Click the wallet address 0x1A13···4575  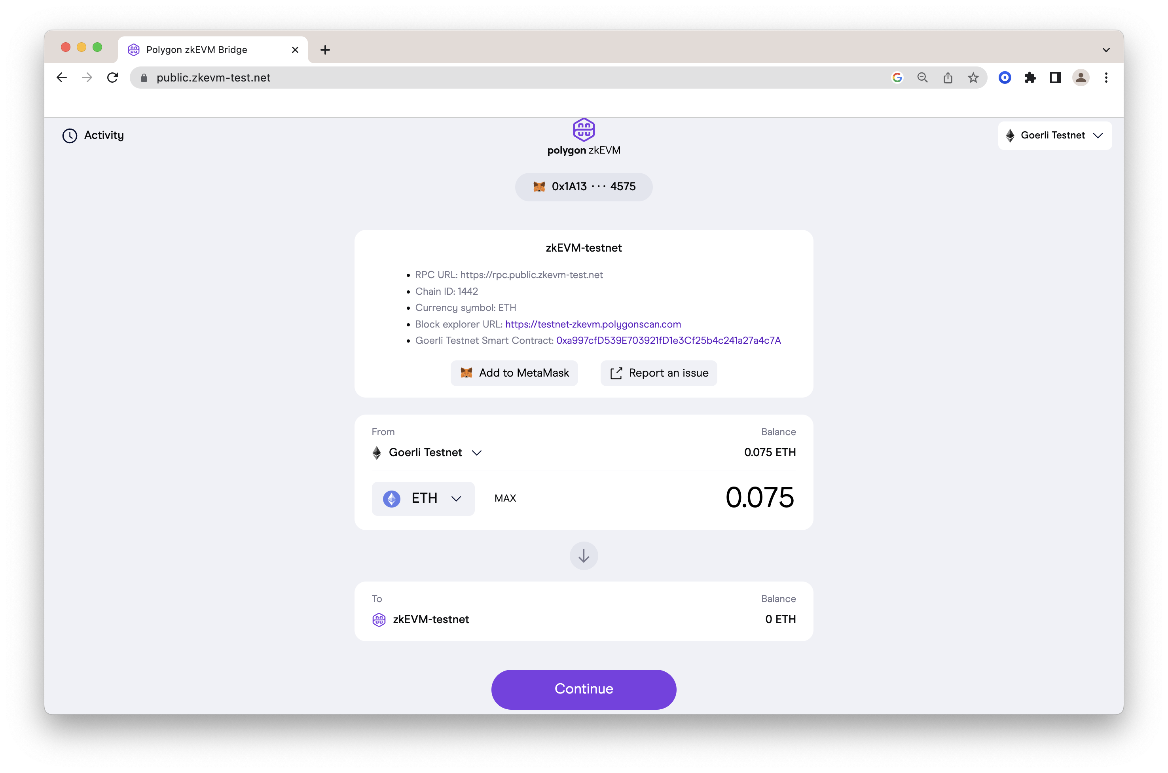584,186
